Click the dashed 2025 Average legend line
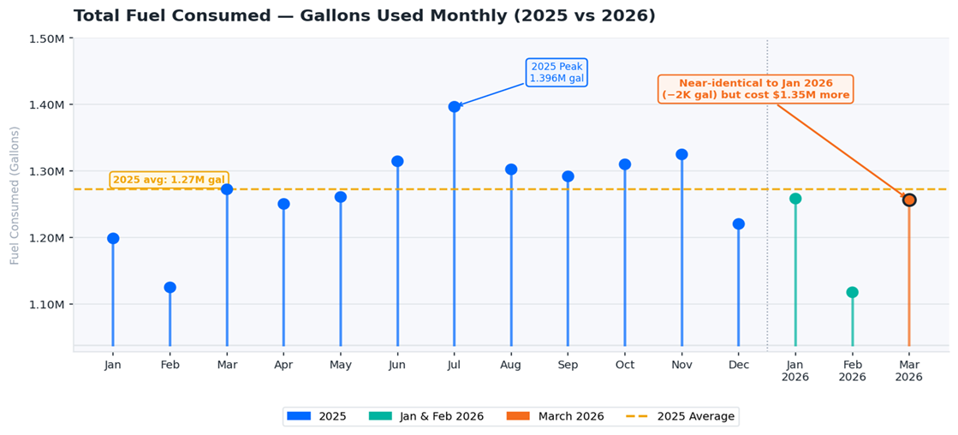The height and width of the screenshot is (435, 958). pos(637,416)
